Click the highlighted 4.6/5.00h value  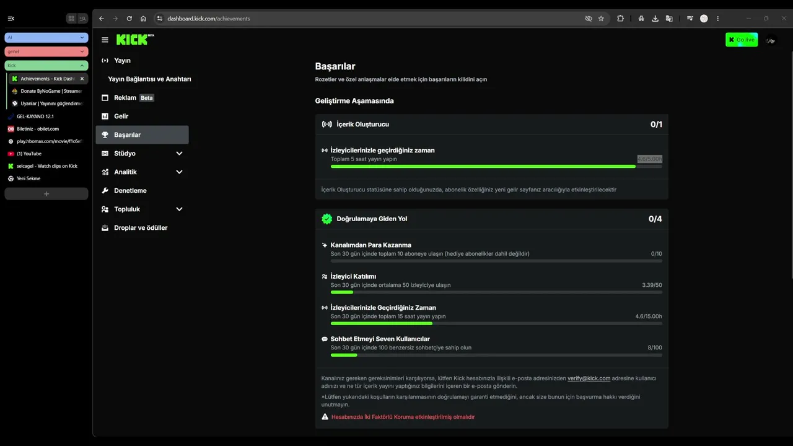pos(649,159)
